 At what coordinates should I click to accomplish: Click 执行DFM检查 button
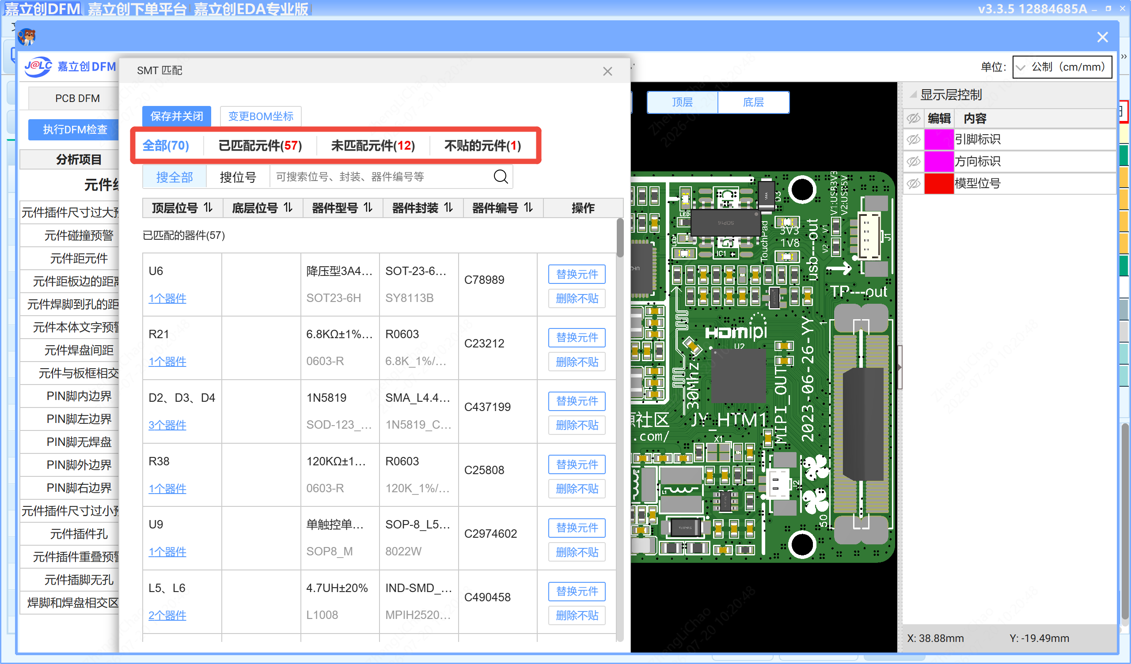click(74, 130)
